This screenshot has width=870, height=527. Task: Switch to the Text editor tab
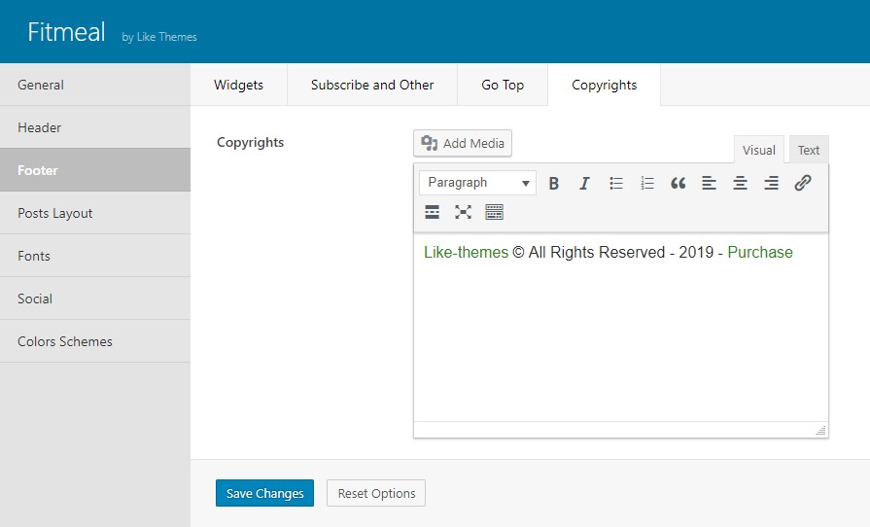tap(809, 150)
